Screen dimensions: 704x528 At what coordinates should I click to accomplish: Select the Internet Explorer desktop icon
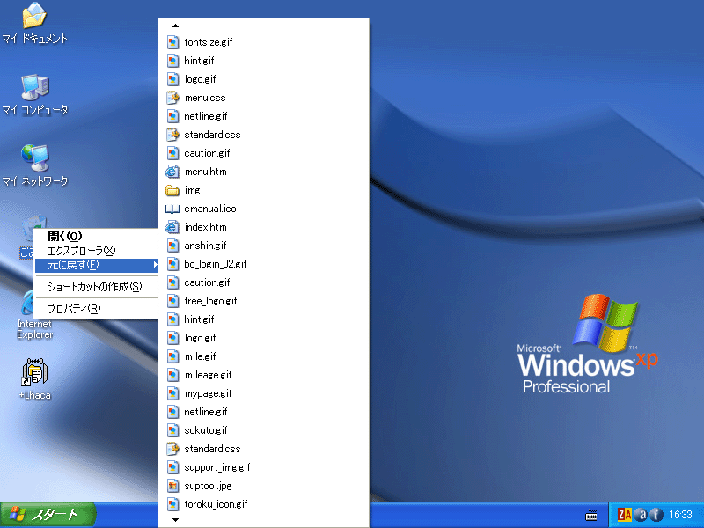pyautogui.click(x=34, y=314)
